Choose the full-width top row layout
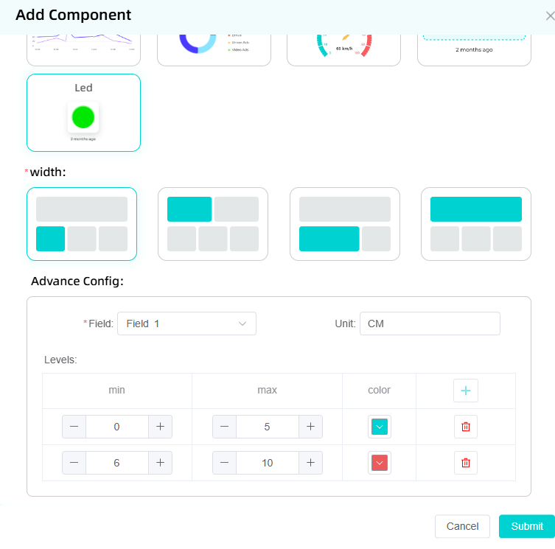555x549 pixels. click(475, 224)
